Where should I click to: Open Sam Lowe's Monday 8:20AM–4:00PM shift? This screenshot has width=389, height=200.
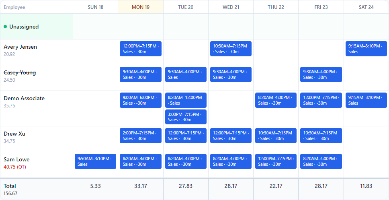click(141, 161)
